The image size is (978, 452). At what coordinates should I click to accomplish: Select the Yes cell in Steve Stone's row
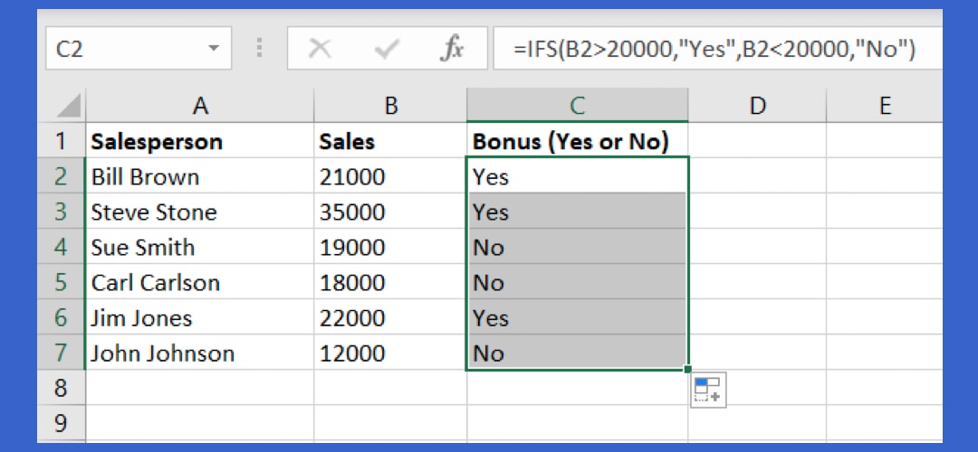[578, 212]
